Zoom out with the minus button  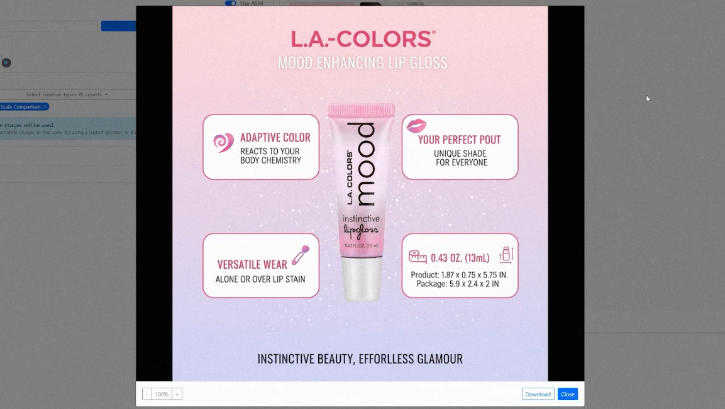click(147, 394)
